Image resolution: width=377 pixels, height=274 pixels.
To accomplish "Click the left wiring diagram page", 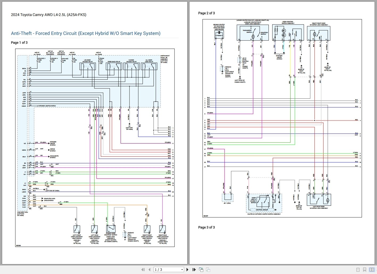I will click(x=95, y=148).
